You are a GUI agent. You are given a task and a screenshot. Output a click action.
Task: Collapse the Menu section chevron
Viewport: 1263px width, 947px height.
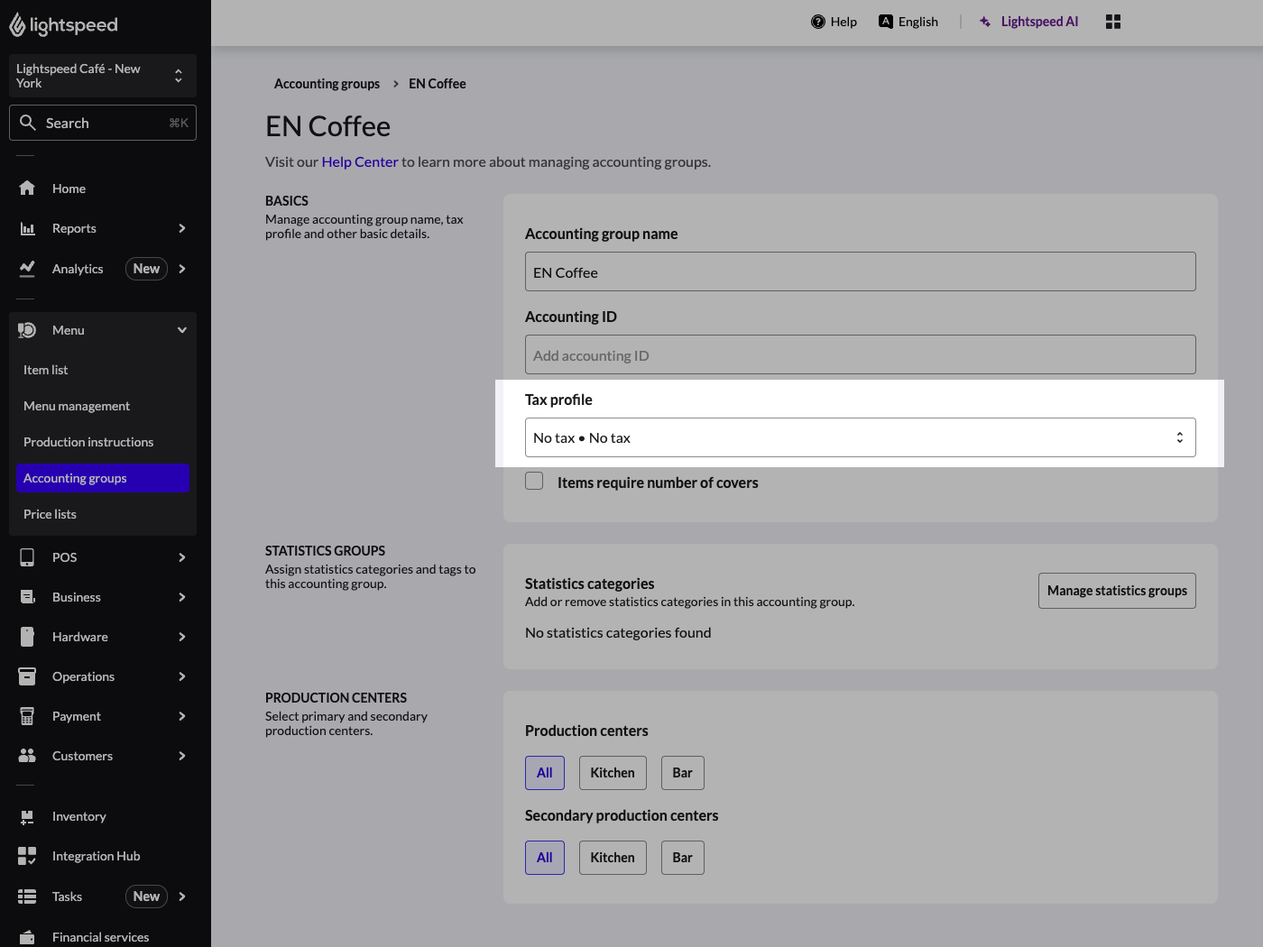coord(181,330)
